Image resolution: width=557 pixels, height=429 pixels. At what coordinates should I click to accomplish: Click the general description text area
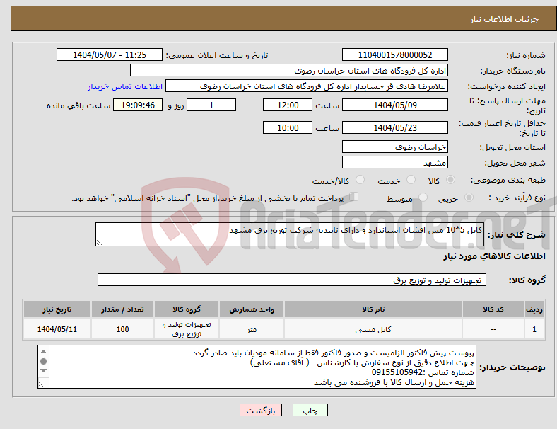click(290, 234)
